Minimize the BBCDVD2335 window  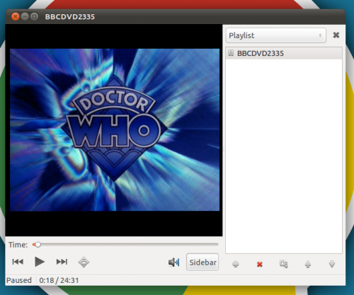25,16
